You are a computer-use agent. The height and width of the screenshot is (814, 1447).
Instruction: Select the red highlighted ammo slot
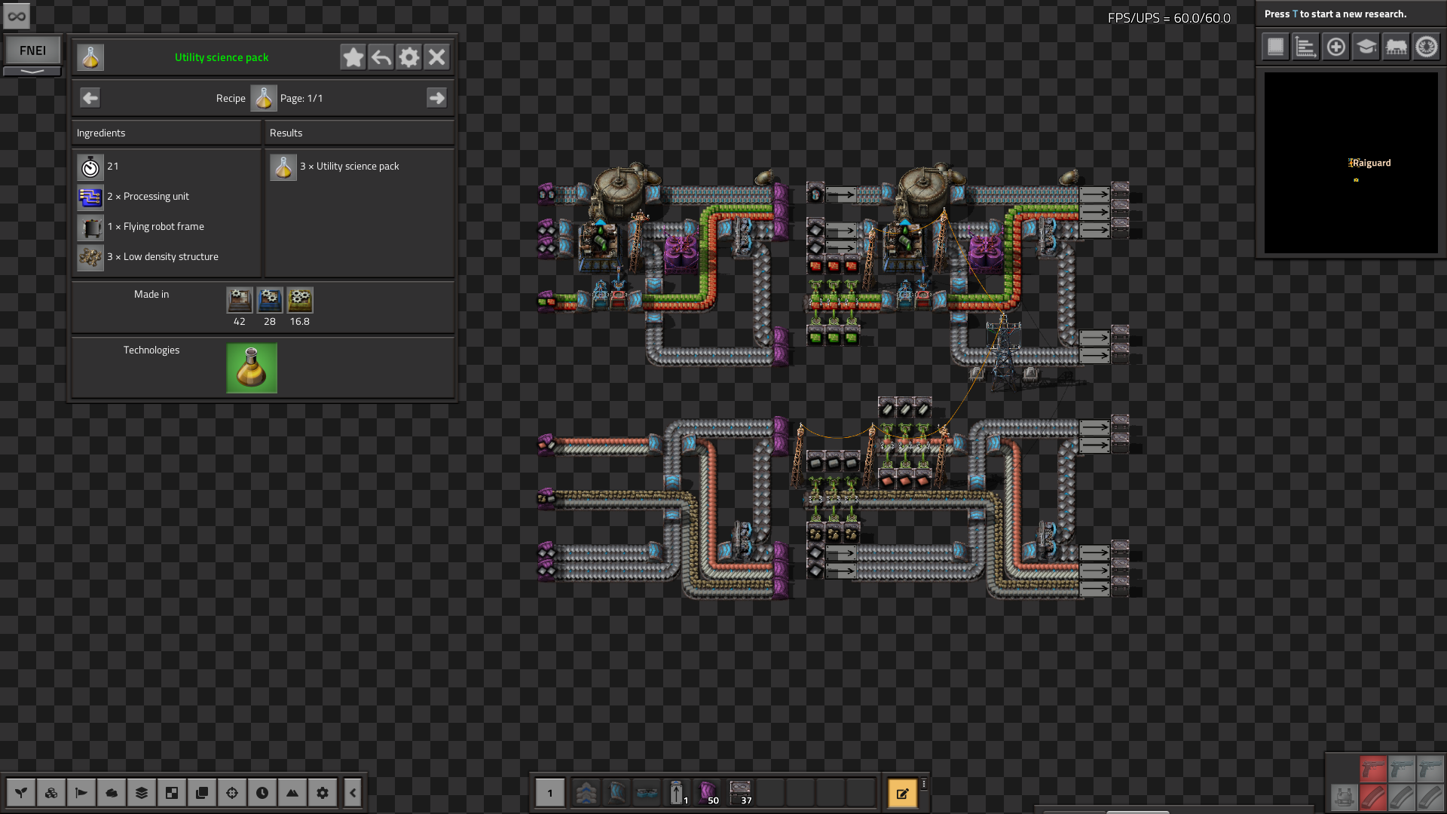tap(1373, 797)
